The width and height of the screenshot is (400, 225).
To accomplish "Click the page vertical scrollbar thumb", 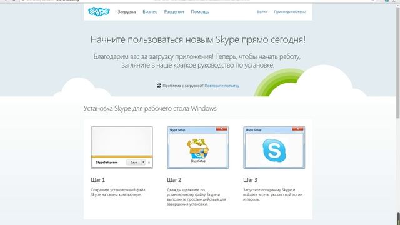I will pyautogui.click(x=397, y=62).
